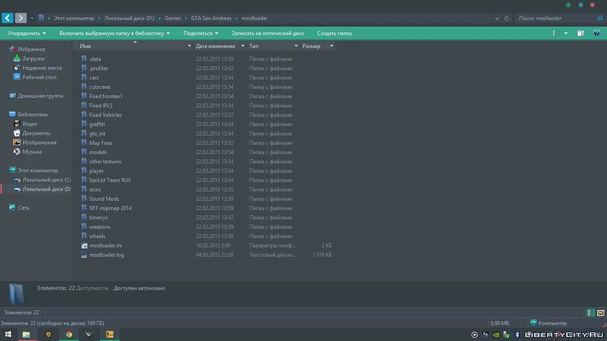607x341 pixels.
Task: Select the .data folder icon
Action: (84, 59)
